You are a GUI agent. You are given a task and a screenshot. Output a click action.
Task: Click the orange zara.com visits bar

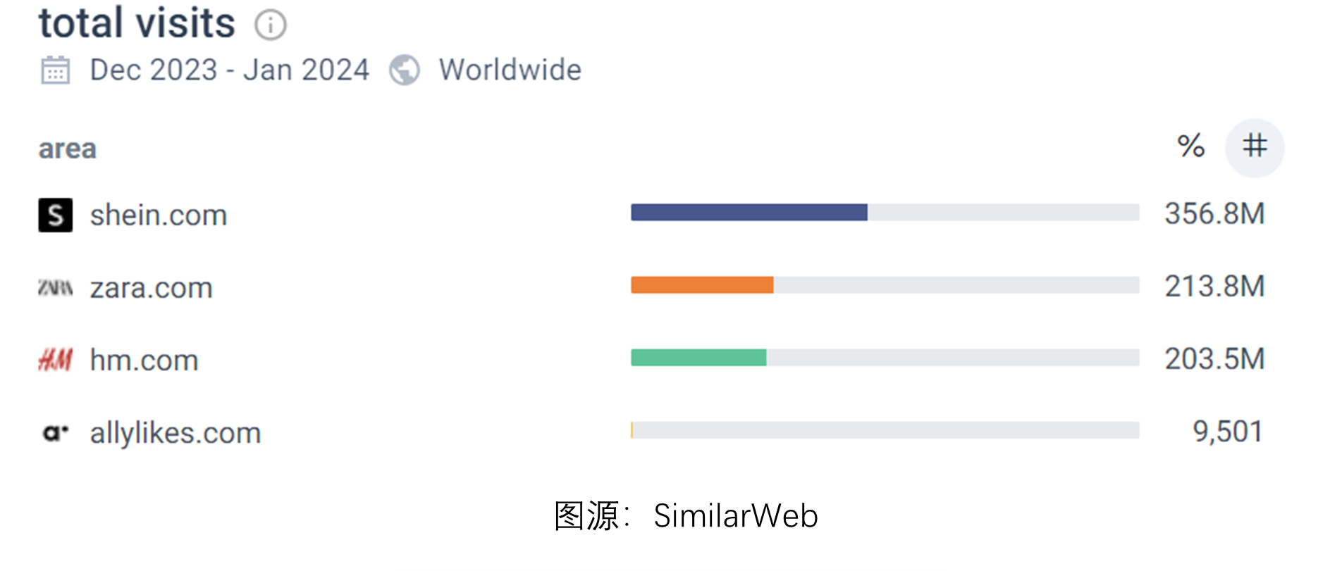(x=702, y=285)
